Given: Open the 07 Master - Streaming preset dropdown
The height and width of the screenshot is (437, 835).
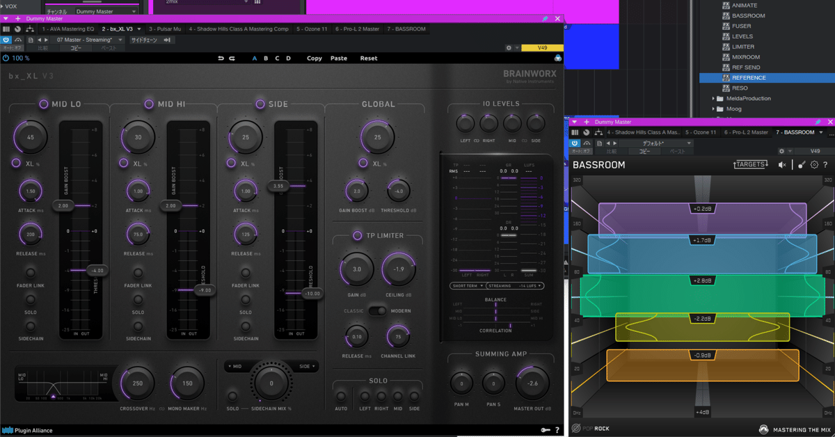Looking at the screenshot, I should click(x=88, y=40).
